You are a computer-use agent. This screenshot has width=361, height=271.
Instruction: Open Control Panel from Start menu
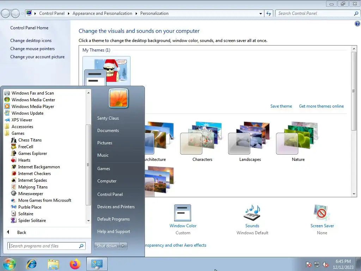(x=110, y=194)
